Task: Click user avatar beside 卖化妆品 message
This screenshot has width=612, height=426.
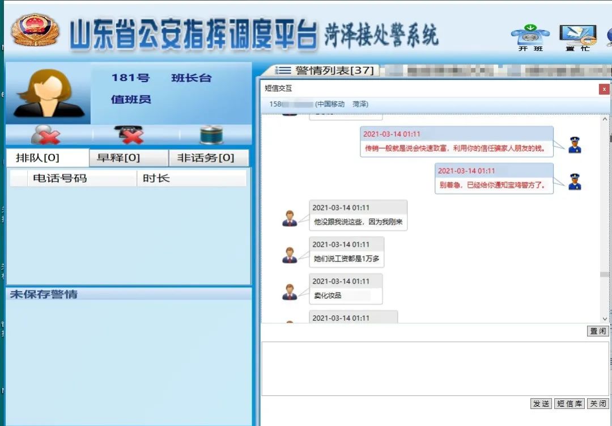Action: click(290, 292)
